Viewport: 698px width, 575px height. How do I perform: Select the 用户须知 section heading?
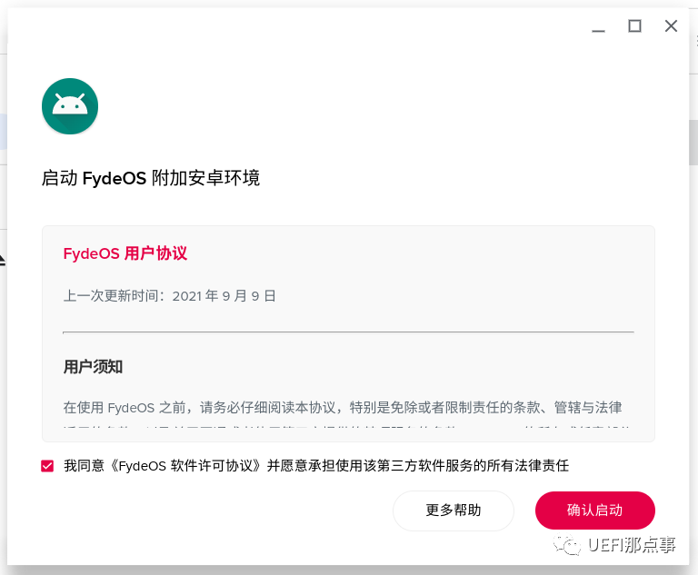93,367
